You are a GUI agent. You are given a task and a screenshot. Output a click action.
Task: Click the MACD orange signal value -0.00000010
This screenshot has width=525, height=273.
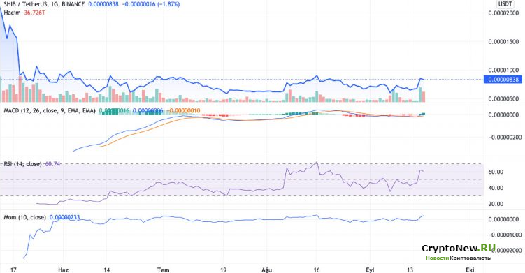click(x=185, y=110)
